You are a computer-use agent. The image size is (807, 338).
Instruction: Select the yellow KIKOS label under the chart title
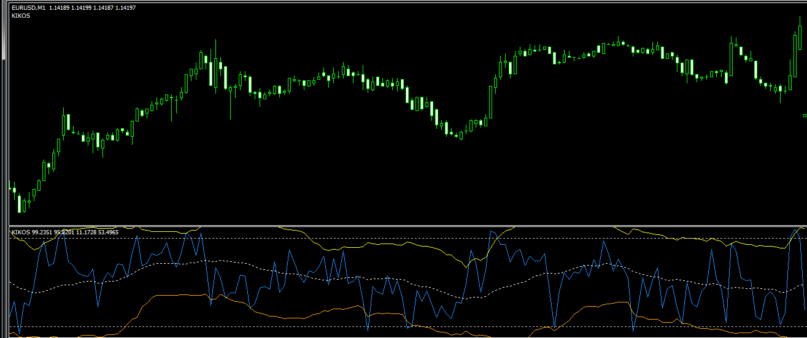(21, 16)
